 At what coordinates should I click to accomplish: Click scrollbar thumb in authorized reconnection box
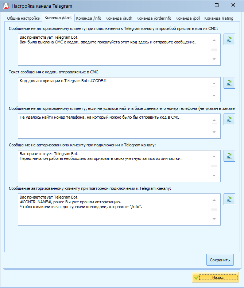point(214,210)
